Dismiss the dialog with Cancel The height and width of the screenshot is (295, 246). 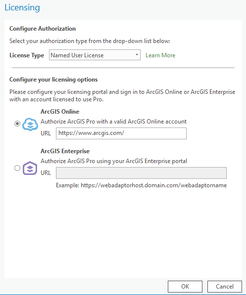pyautogui.click(x=225, y=287)
